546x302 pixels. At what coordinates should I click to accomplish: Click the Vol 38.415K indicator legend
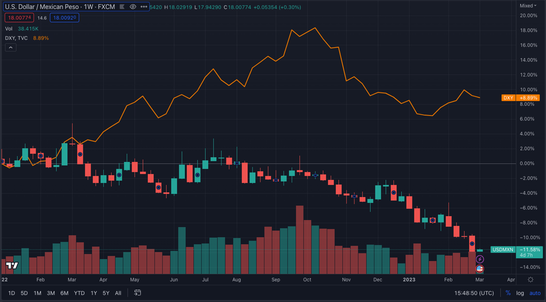tap(21, 29)
